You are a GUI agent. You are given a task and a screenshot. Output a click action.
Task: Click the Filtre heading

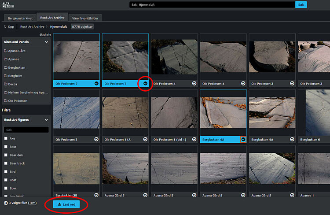(x=6, y=110)
